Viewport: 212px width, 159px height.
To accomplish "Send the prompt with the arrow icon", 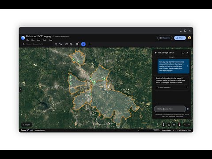I will [x=188, y=109].
